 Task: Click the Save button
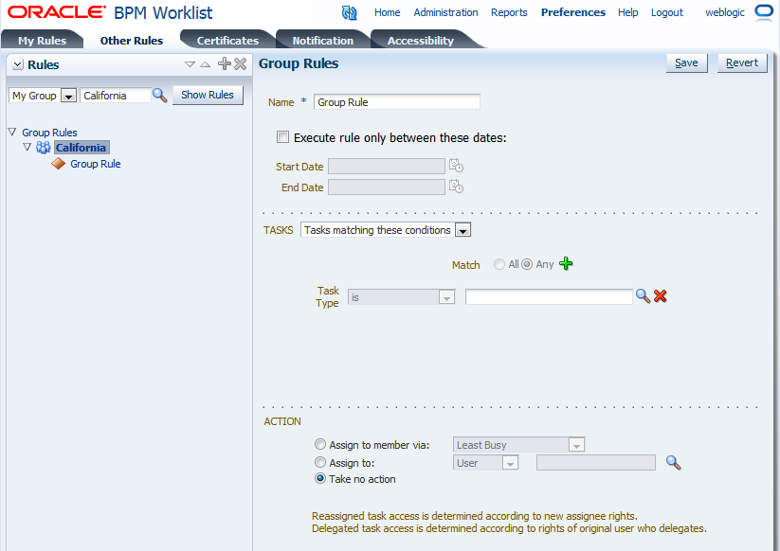point(686,63)
